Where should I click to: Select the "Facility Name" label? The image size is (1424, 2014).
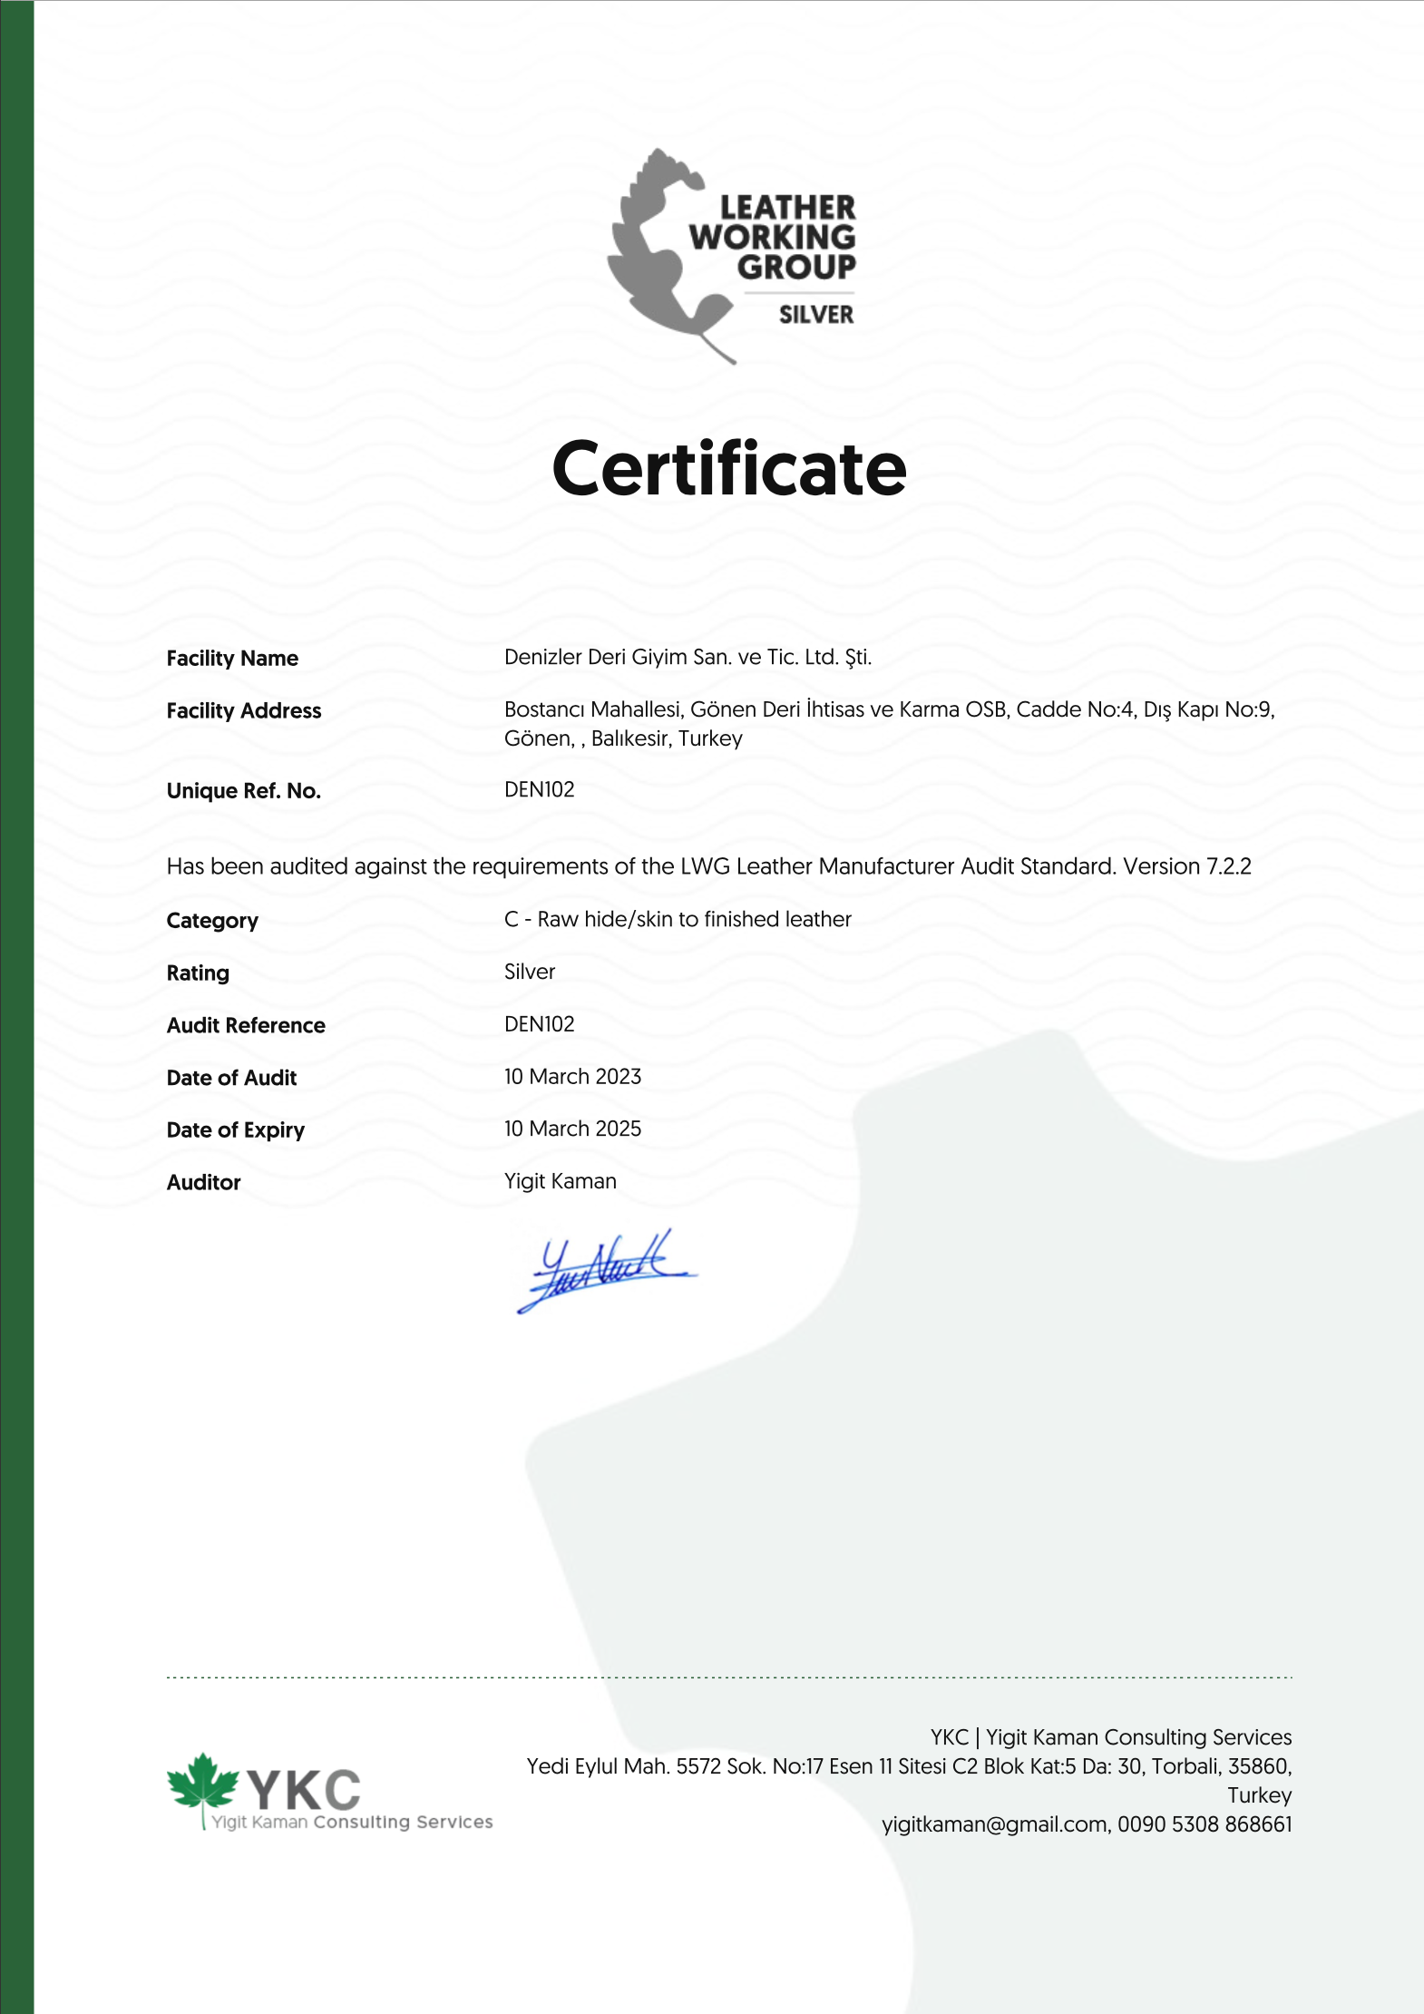pyautogui.click(x=232, y=659)
